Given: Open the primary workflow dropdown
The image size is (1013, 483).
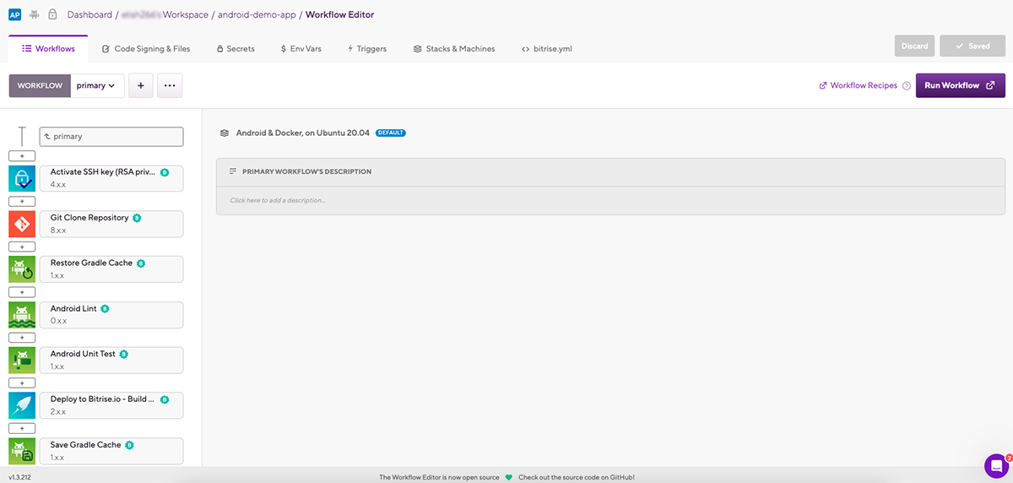Looking at the screenshot, I should coord(97,85).
